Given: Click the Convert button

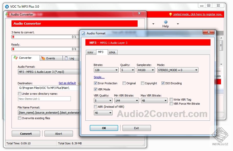Looking at the screenshot, I should pyautogui.click(x=26, y=133).
